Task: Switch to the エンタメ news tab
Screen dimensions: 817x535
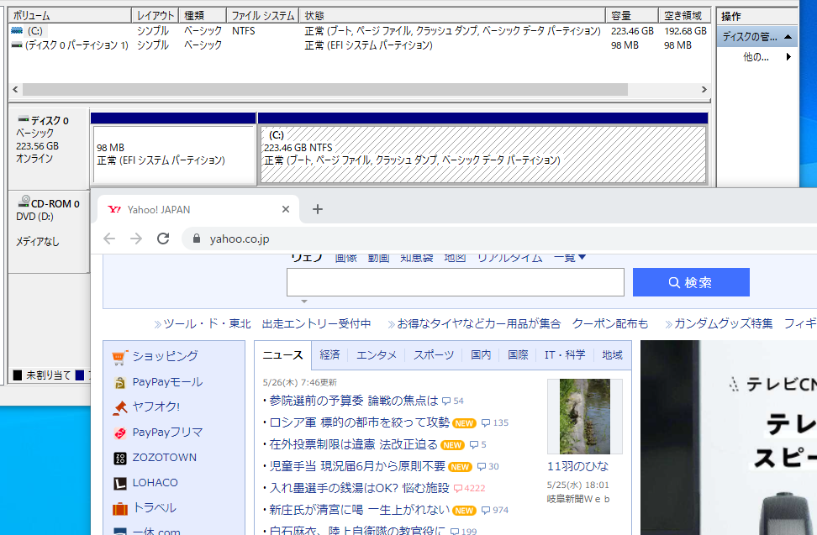Action: 377,355
